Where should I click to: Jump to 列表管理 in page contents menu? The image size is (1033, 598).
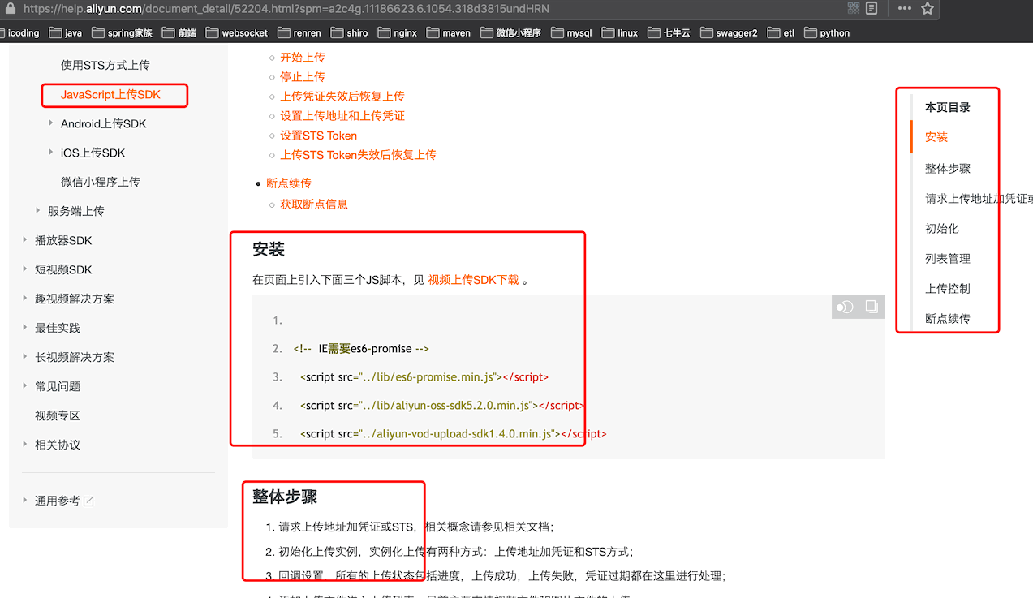(x=948, y=258)
